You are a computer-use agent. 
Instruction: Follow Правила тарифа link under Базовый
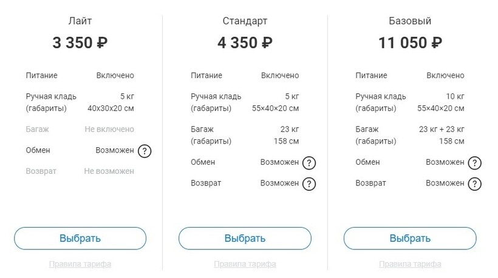410,264
